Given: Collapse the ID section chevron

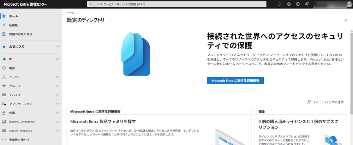Looking at the screenshot, I should point(58,59).
